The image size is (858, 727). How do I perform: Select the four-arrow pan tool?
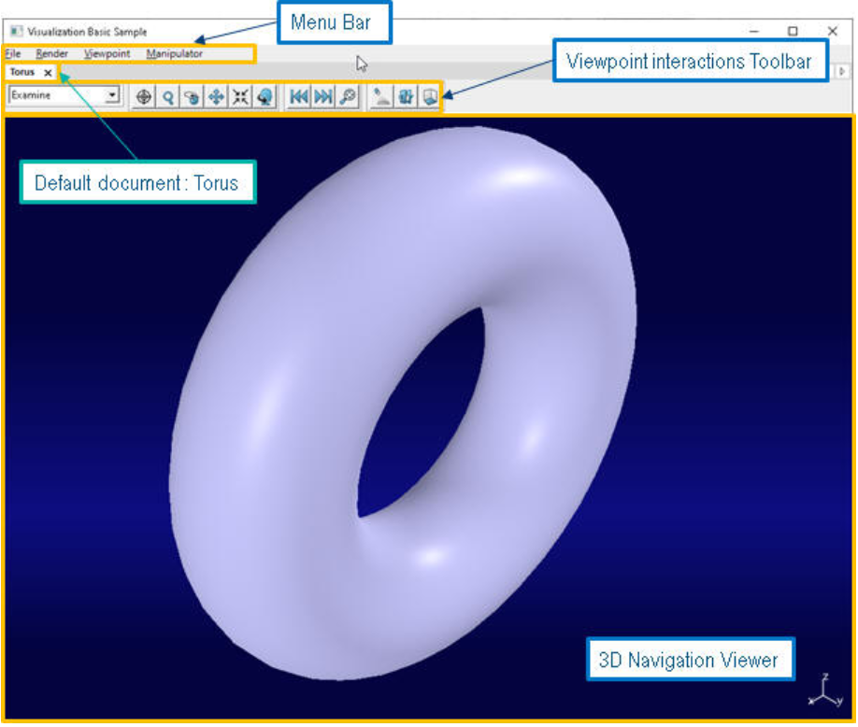coord(216,97)
